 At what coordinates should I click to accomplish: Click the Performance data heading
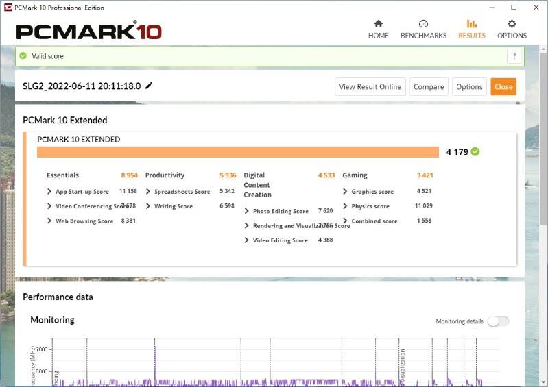coord(58,297)
